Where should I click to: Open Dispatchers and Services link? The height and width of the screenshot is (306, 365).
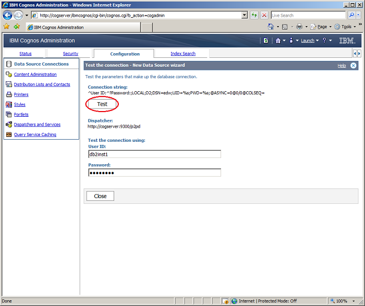coord(37,125)
